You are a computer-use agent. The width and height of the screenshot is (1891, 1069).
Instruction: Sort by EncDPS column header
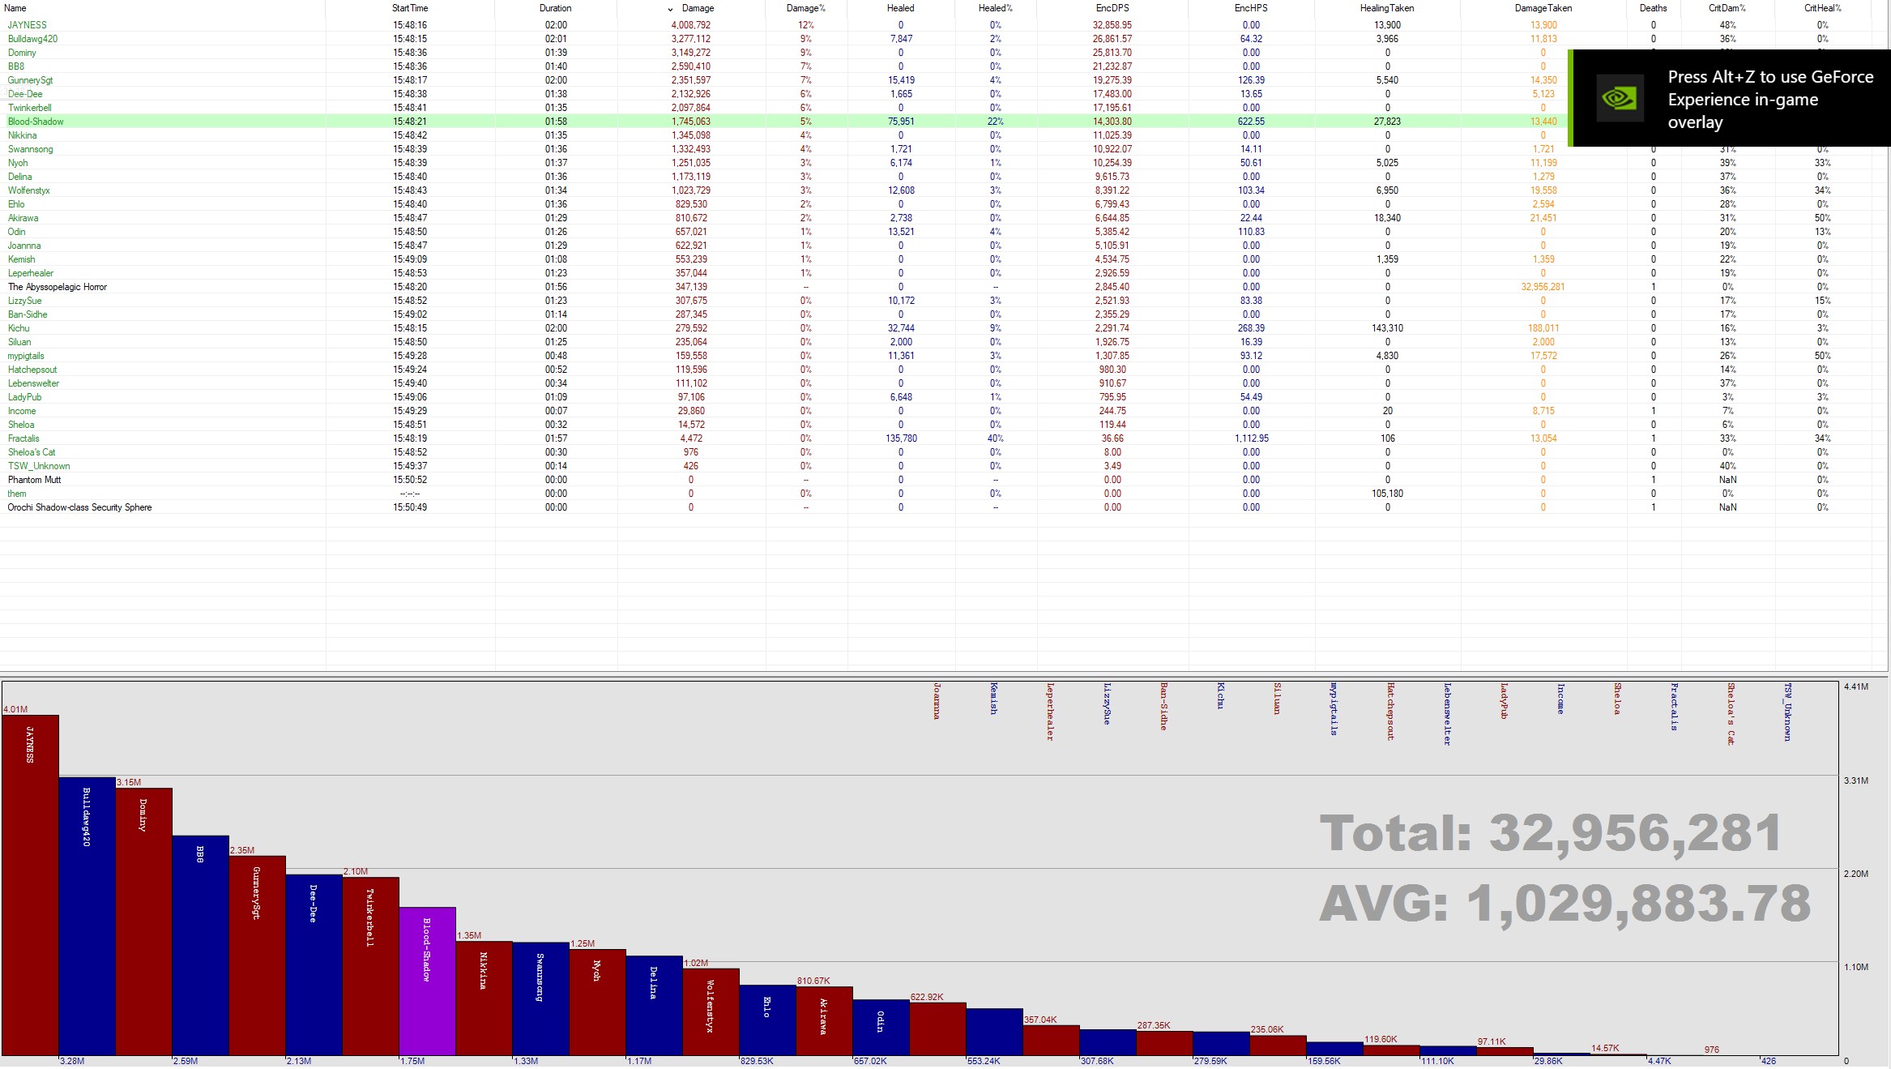pyautogui.click(x=1112, y=8)
